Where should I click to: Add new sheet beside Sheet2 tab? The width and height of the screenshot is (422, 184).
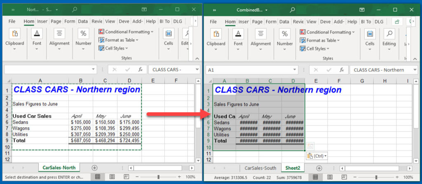point(319,168)
